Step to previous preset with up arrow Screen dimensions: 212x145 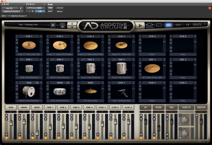point(72,24)
